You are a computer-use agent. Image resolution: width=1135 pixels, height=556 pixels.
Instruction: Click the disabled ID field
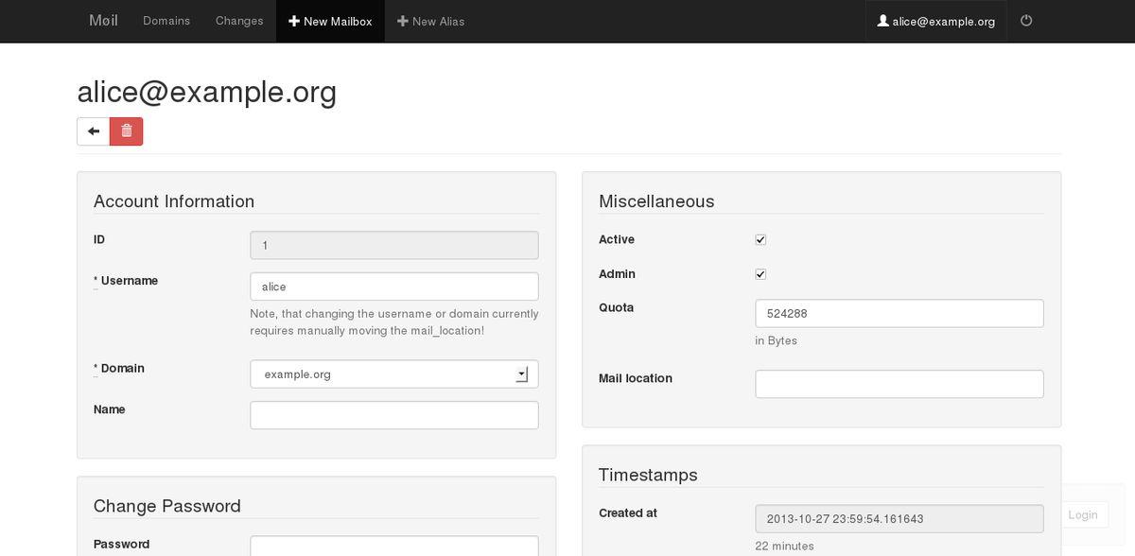(394, 246)
